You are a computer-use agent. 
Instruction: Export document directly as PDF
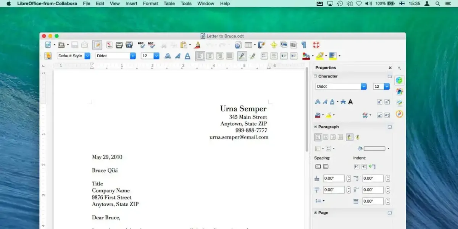coord(109,45)
